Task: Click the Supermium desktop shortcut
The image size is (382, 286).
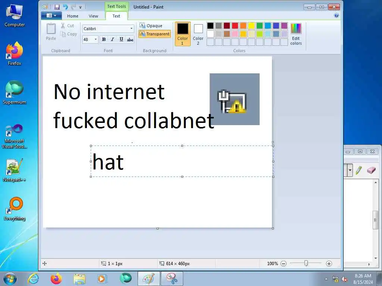Action: coord(15,93)
